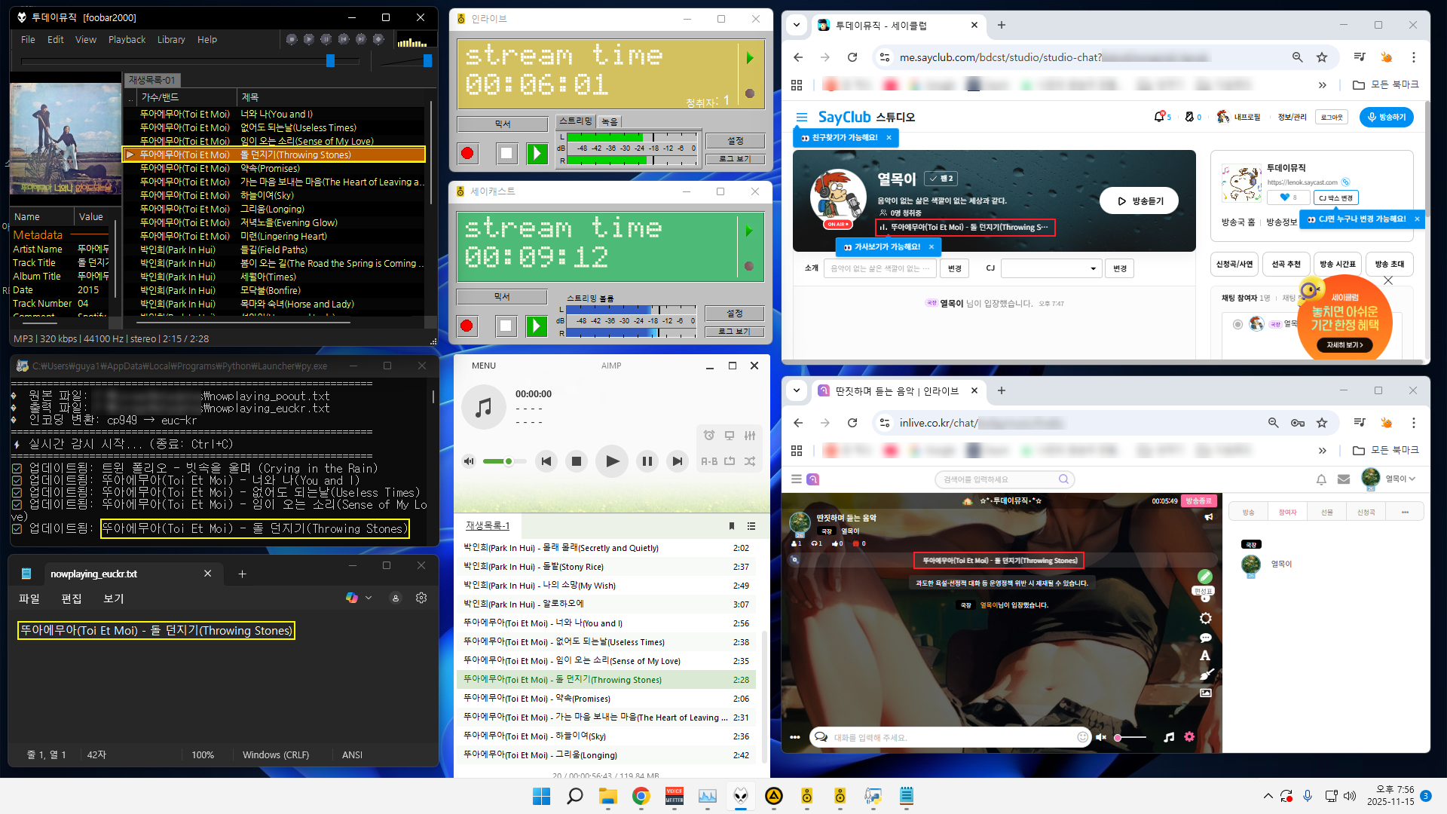The width and height of the screenshot is (1447, 814).
Task: Click AIMP green volume slider
Action: pos(497,461)
